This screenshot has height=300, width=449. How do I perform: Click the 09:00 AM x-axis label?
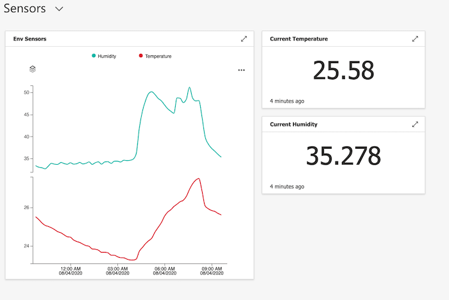click(212, 271)
